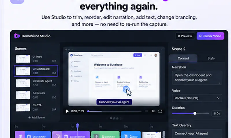Click link icon in 02 Dashboard row

pyautogui.click(x=54, y=73)
